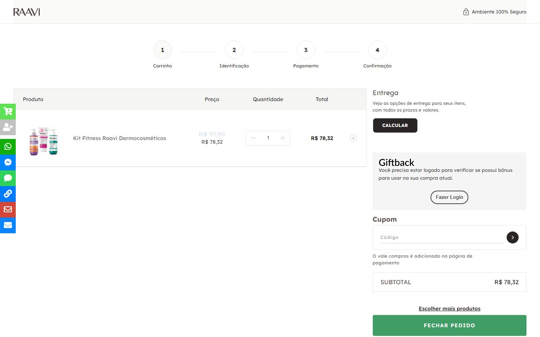The image size is (540, 337).
Task: Focus the Código coupon input field
Action: point(442,237)
